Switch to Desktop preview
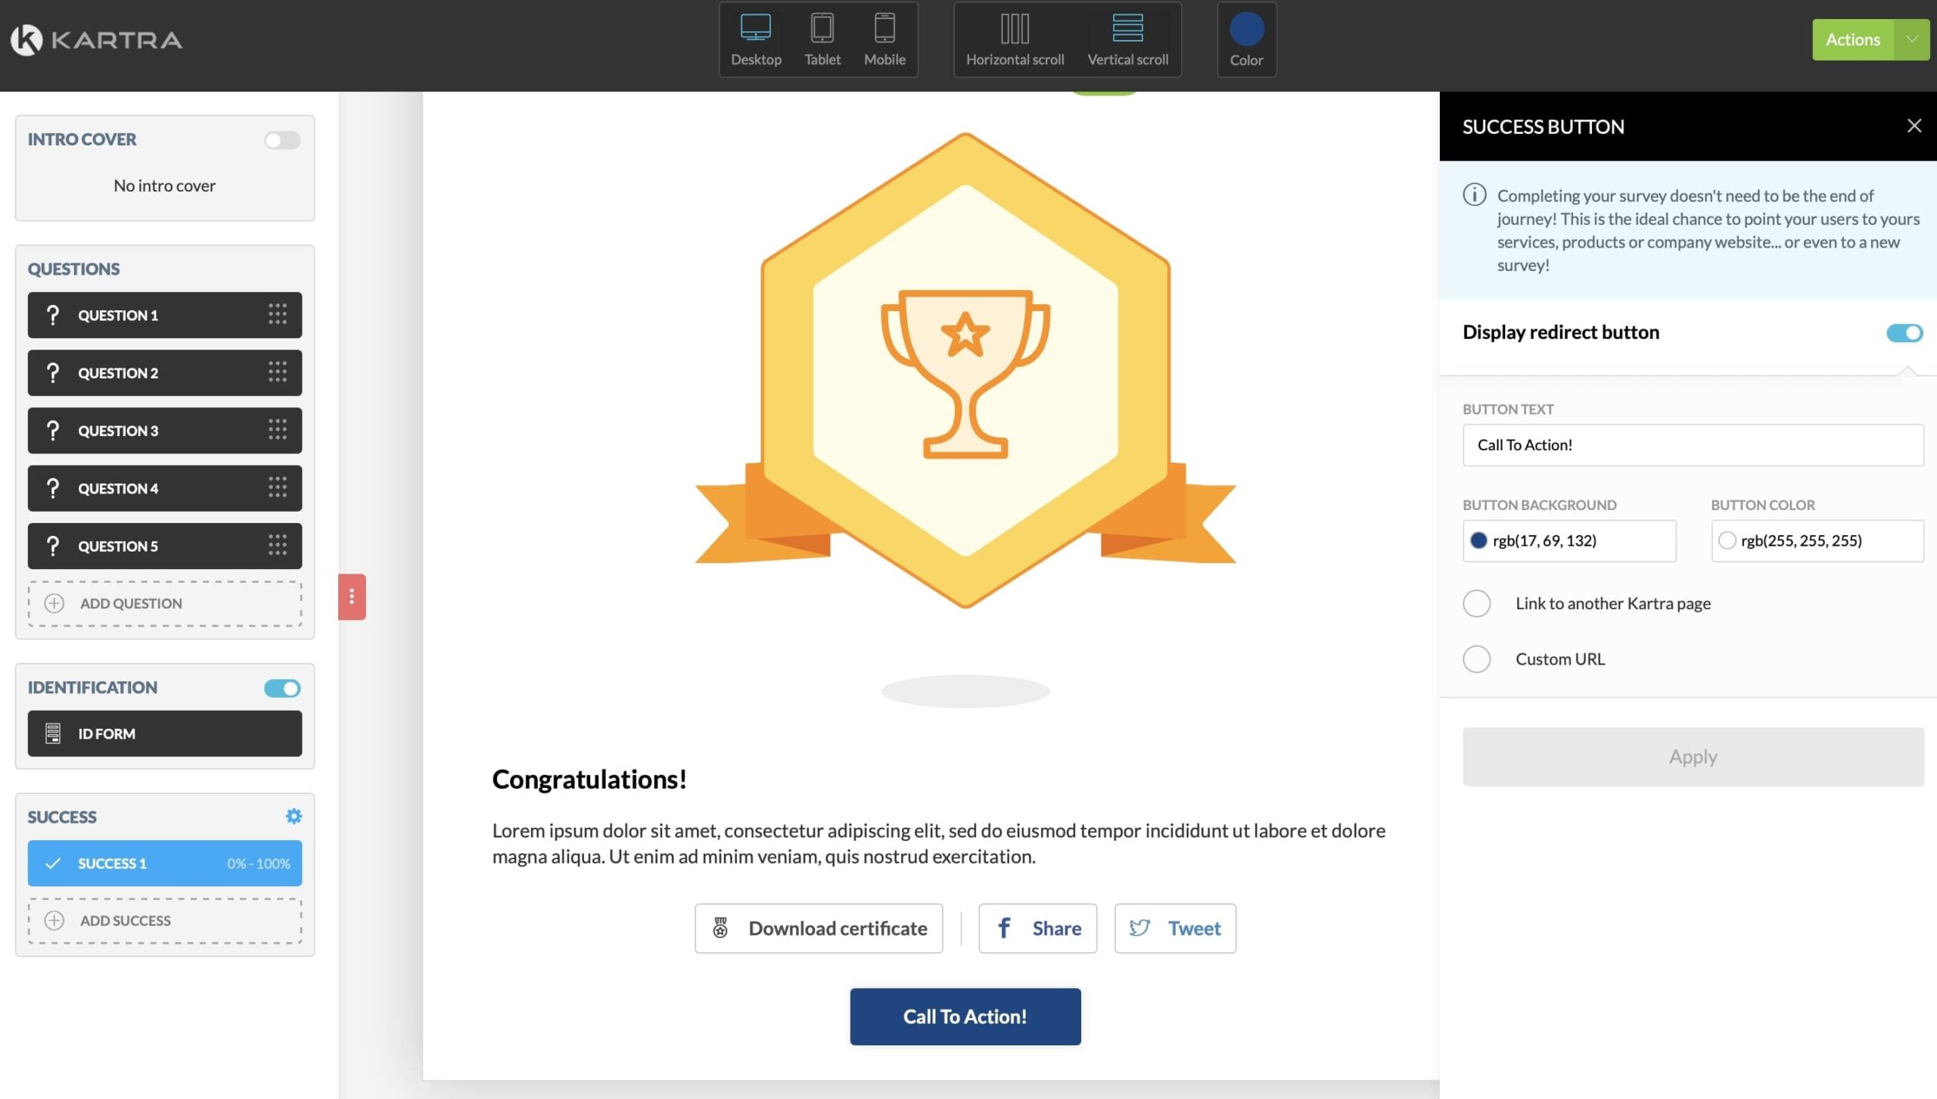The width and height of the screenshot is (1937, 1099). pos(756,40)
